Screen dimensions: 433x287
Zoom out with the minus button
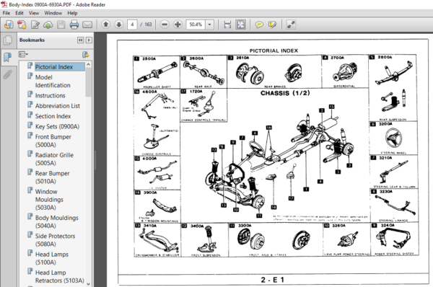[165, 25]
